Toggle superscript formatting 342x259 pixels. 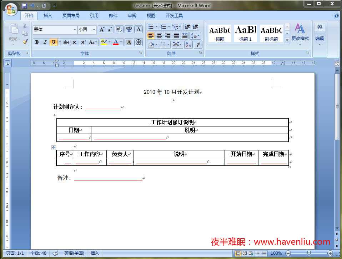(83, 42)
